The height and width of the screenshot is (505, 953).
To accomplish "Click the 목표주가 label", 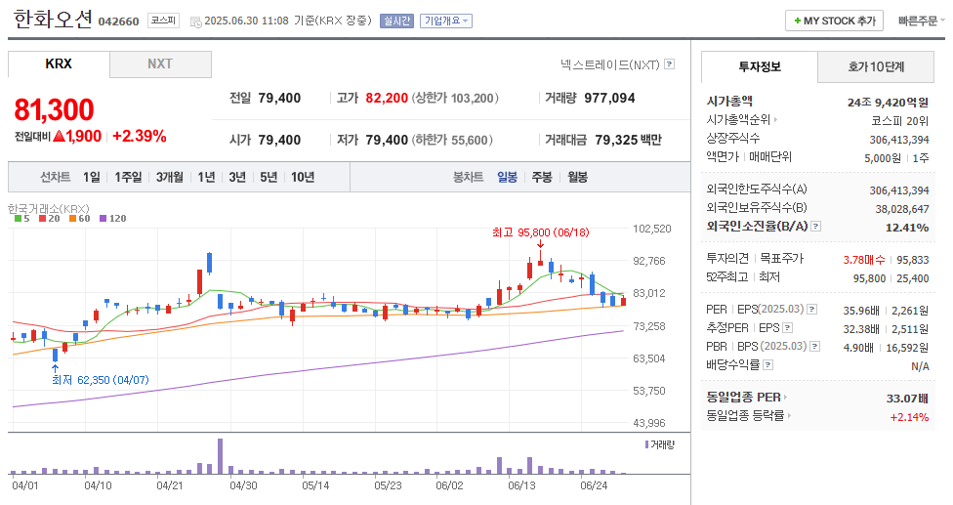I will pyautogui.click(x=782, y=259).
